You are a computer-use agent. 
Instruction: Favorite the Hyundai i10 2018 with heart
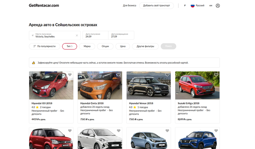click(x=70, y=75)
